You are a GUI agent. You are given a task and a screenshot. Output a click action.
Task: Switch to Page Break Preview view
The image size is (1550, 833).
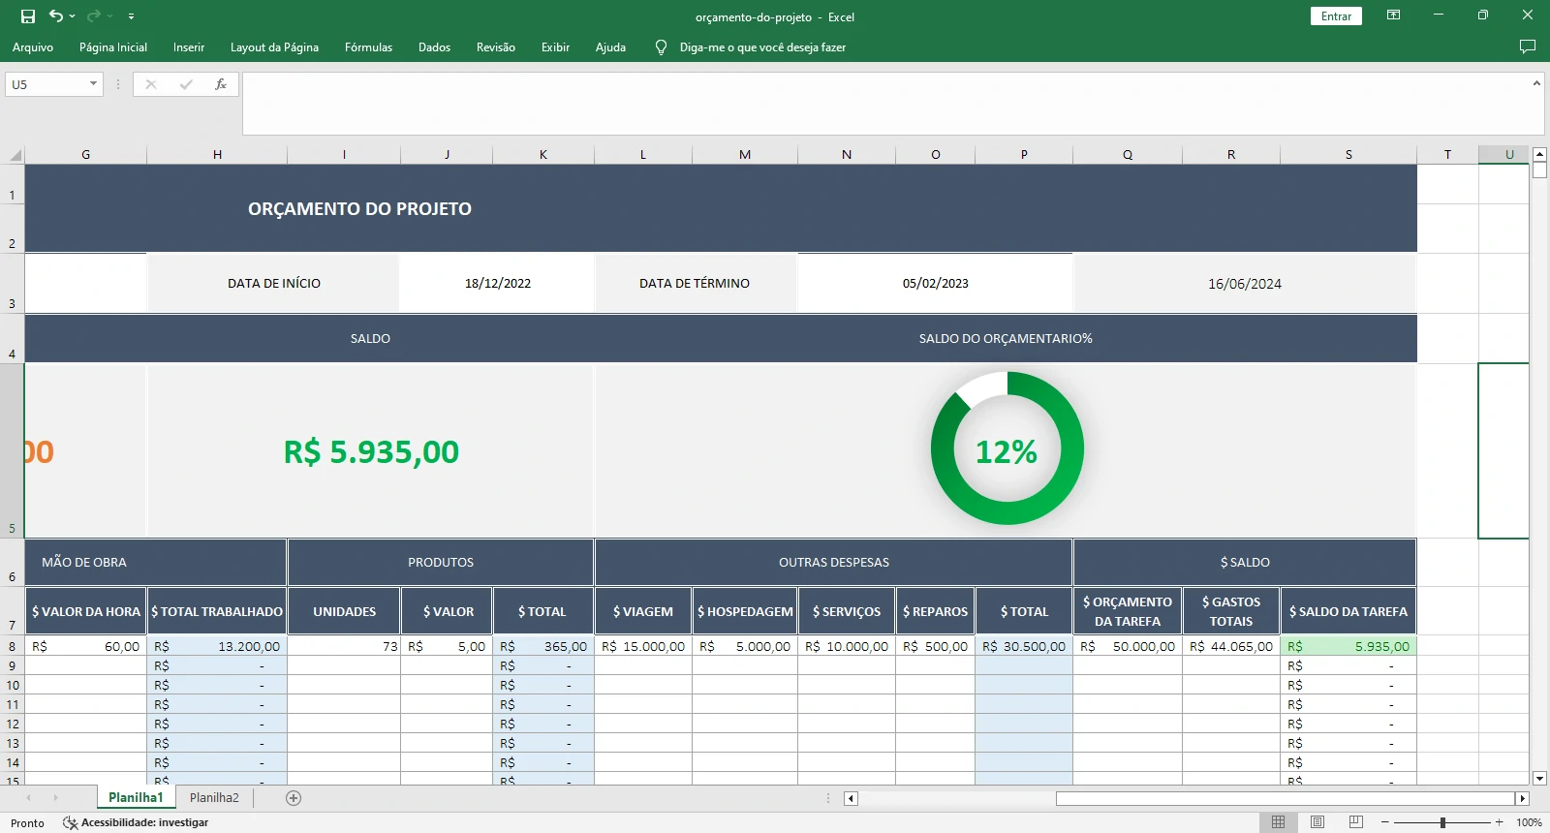click(x=1355, y=822)
